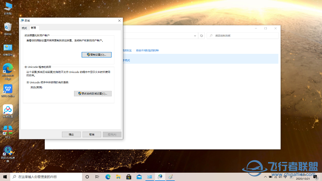Image resolution: width=322 pixels, height=181 pixels.
Task: Refresh the Control Panel window
Action: (202, 36)
